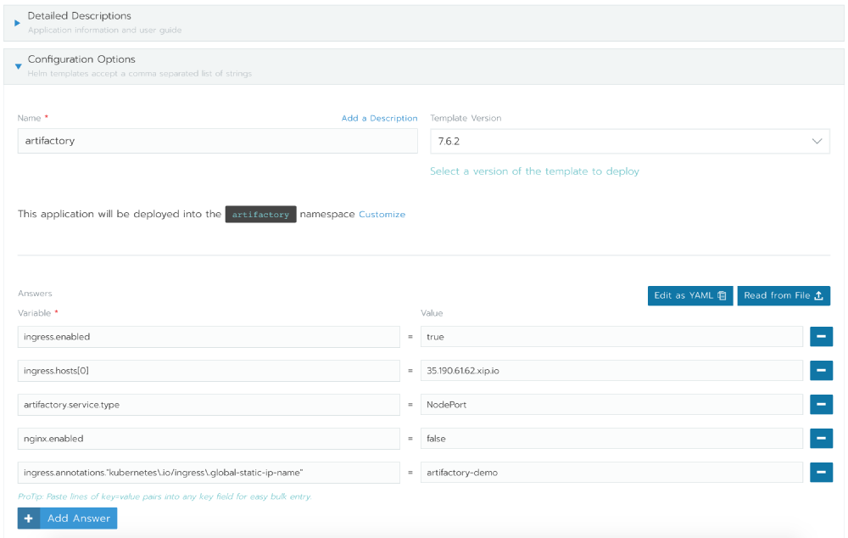
Task: Click Customize next to the namespace
Action: (x=382, y=214)
